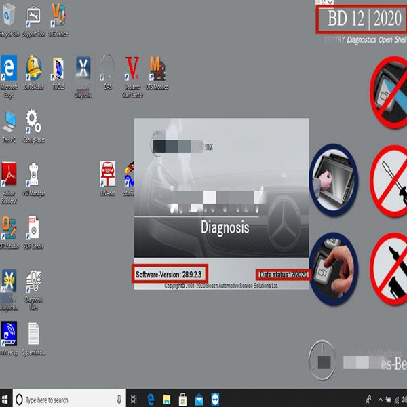Image resolution: width=407 pixels, height=407 pixels.
Task: Open File Explorer from the taskbar
Action: pos(167,400)
